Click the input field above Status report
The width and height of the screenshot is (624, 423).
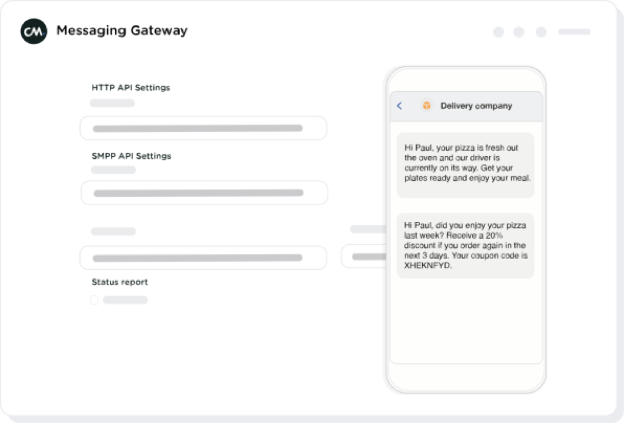[x=203, y=258]
